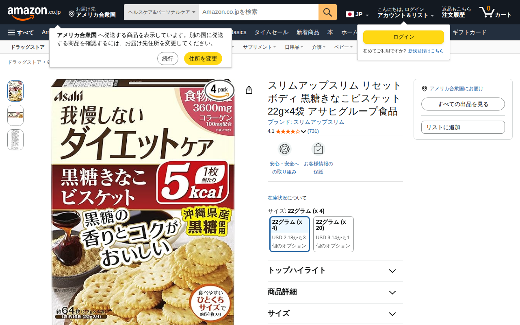This screenshot has height=325, width=520.
Task: Open タイムセール in the navigation bar
Action: 271,32
